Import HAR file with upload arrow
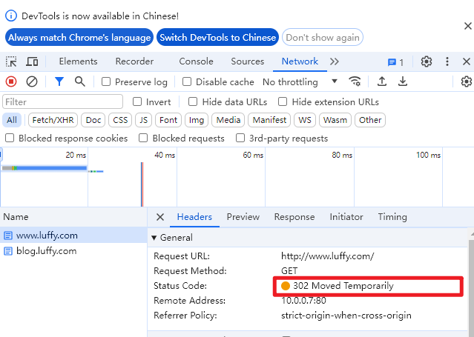Image resolution: width=474 pixels, height=337 pixels. (x=382, y=81)
